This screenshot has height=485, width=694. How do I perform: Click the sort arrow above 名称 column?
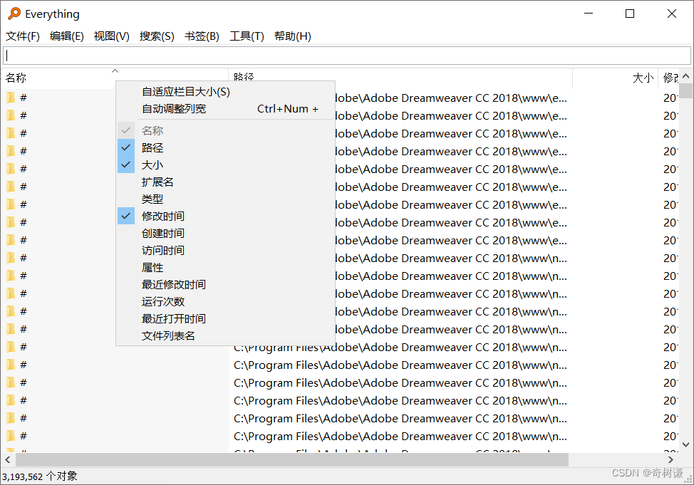coord(115,71)
